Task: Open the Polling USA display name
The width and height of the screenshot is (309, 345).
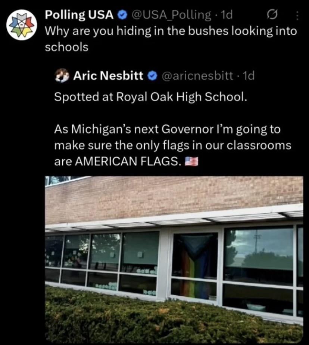Action: [x=79, y=15]
